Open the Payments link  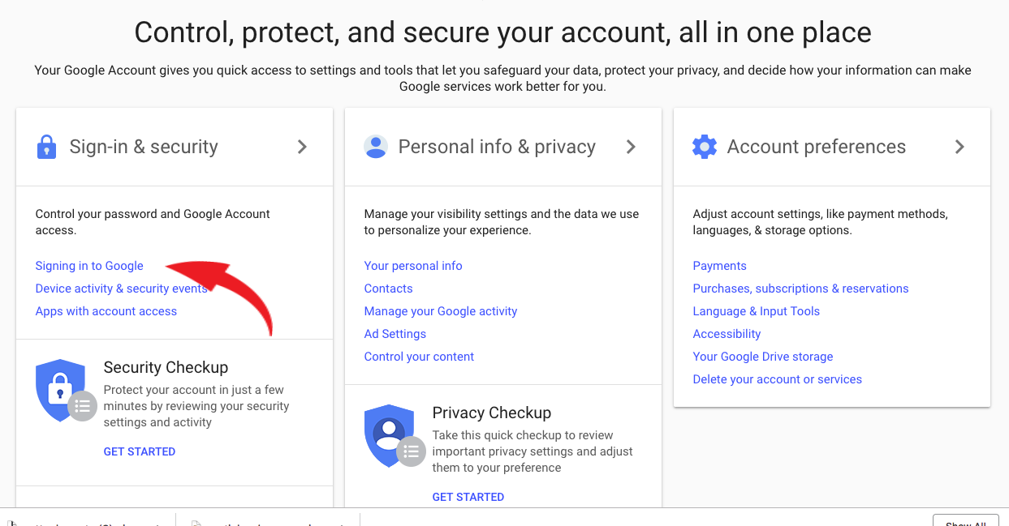click(720, 266)
